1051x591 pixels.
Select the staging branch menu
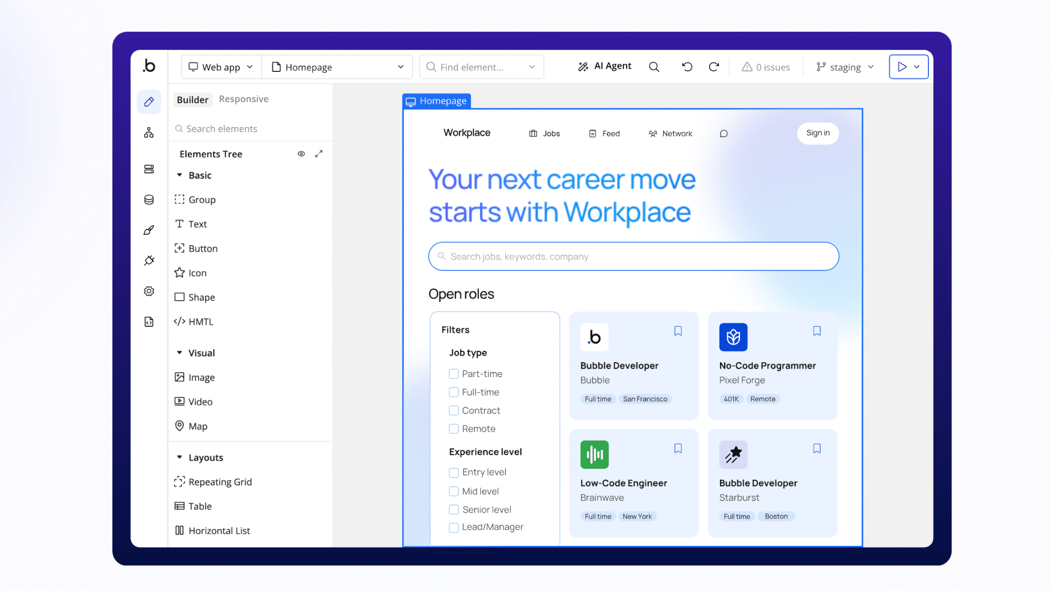click(x=844, y=67)
